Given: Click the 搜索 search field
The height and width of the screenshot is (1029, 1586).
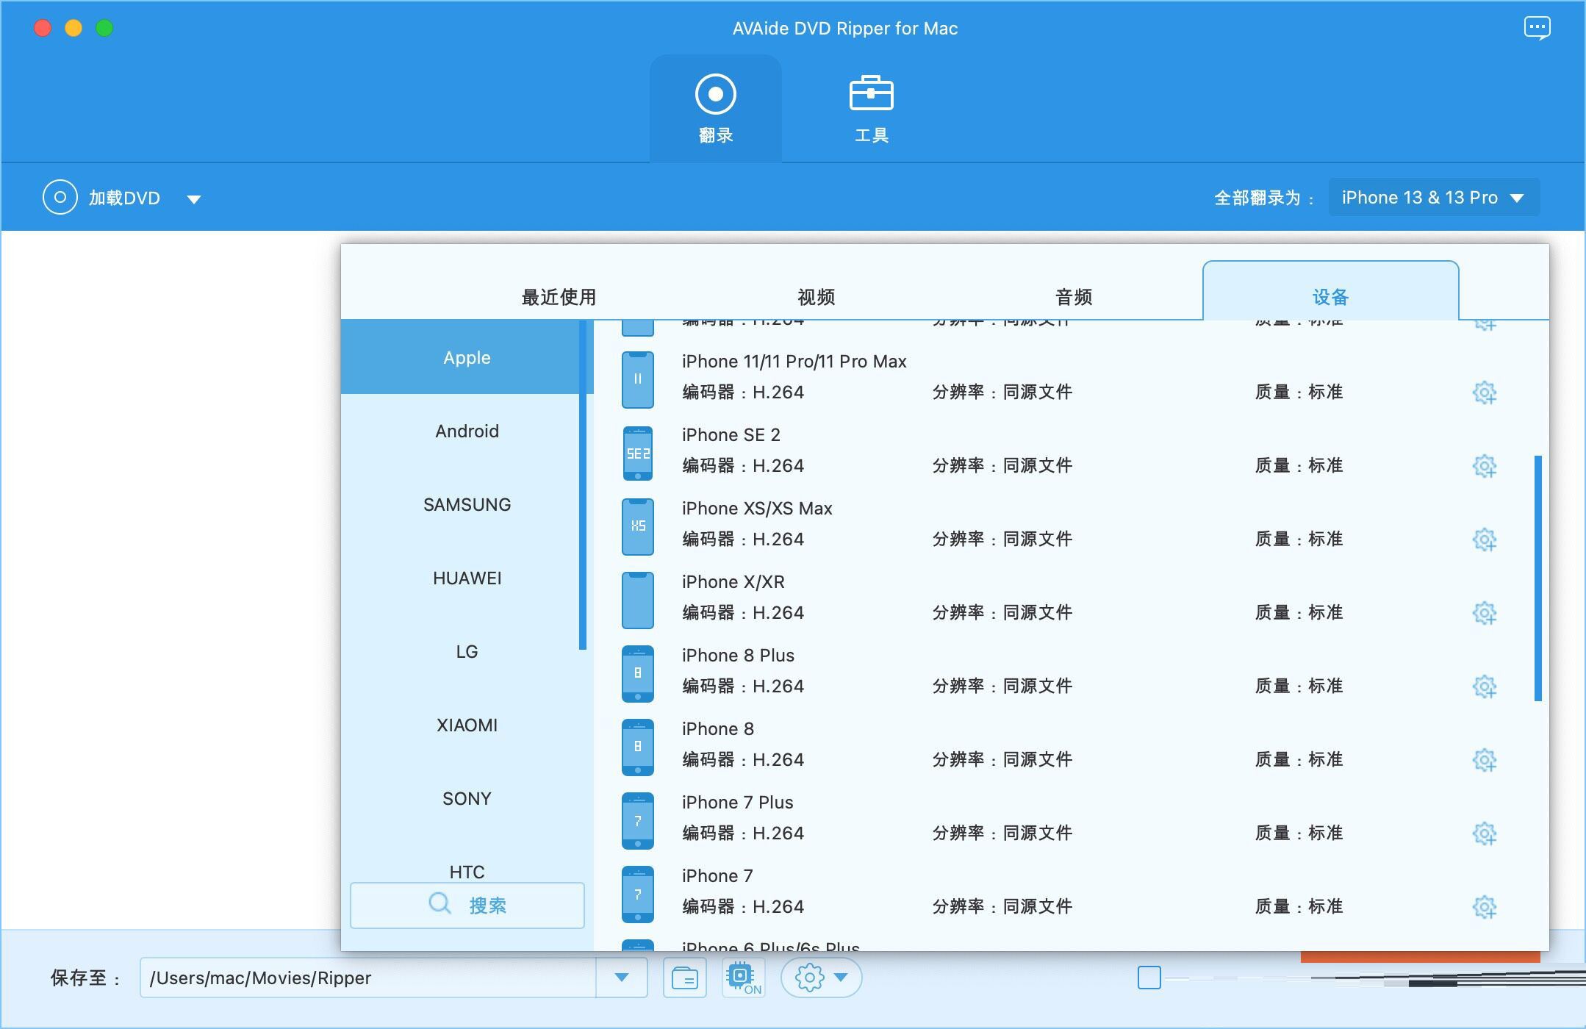Looking at the screenshot, I should pyautogui.click(x=467, y=905).
